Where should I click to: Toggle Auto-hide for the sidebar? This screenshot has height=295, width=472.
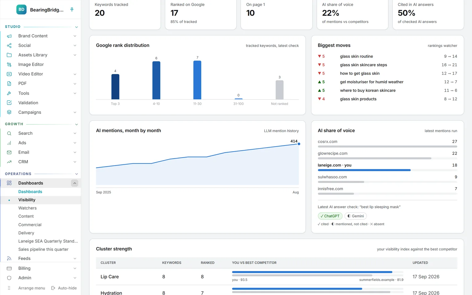click(x=64, y=288)
